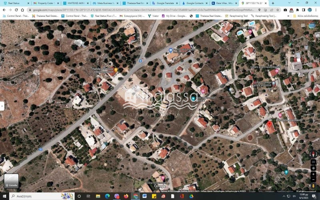Expand the collapsed side panel arrow
This screenshot has width=320, height=200.
[x=2, y=106]
